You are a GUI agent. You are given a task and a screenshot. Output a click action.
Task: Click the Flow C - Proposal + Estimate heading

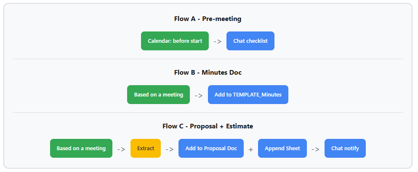208,126
